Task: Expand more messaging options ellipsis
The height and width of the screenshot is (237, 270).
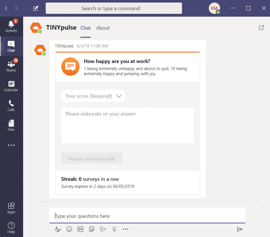Action: coord(126,229)
